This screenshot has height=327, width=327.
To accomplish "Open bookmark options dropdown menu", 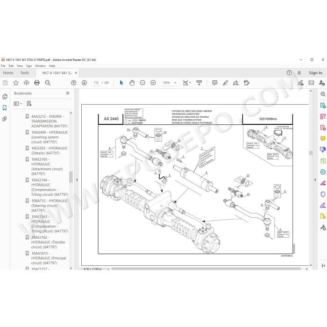I will 18,104.
